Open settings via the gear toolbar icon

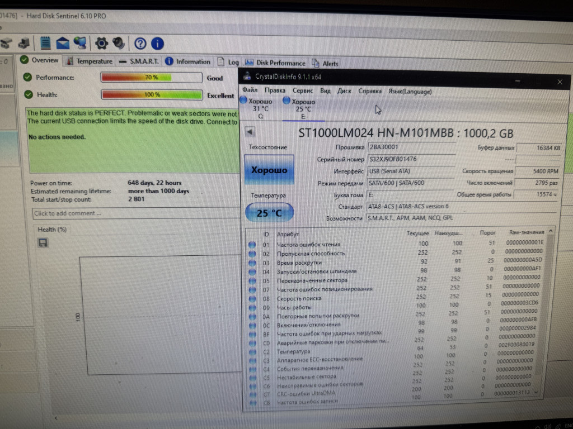(101, 43)
